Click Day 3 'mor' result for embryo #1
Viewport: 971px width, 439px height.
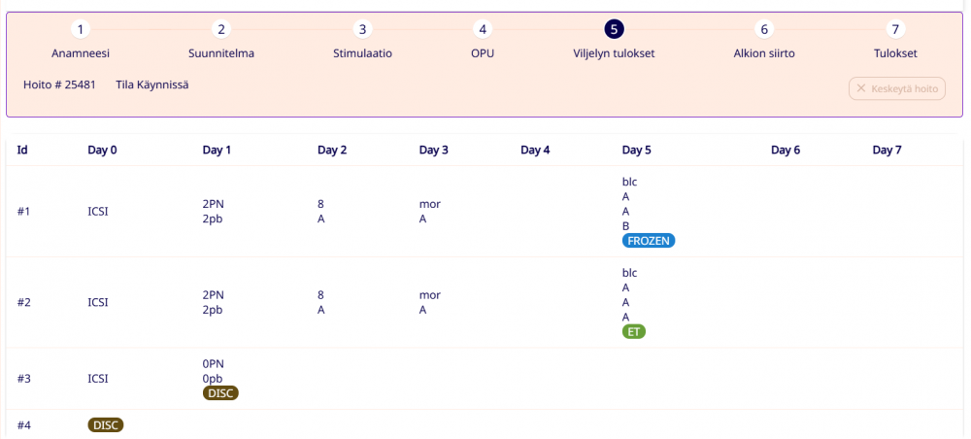(x=430, y=204)
